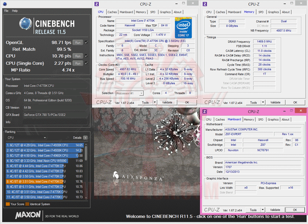Select ranking row 4 Xeon CPU W5590

pos(45,161)
